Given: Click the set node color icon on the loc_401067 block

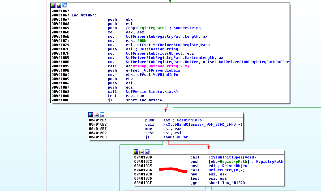Looking at the screenshot, I should pos(53,5).
